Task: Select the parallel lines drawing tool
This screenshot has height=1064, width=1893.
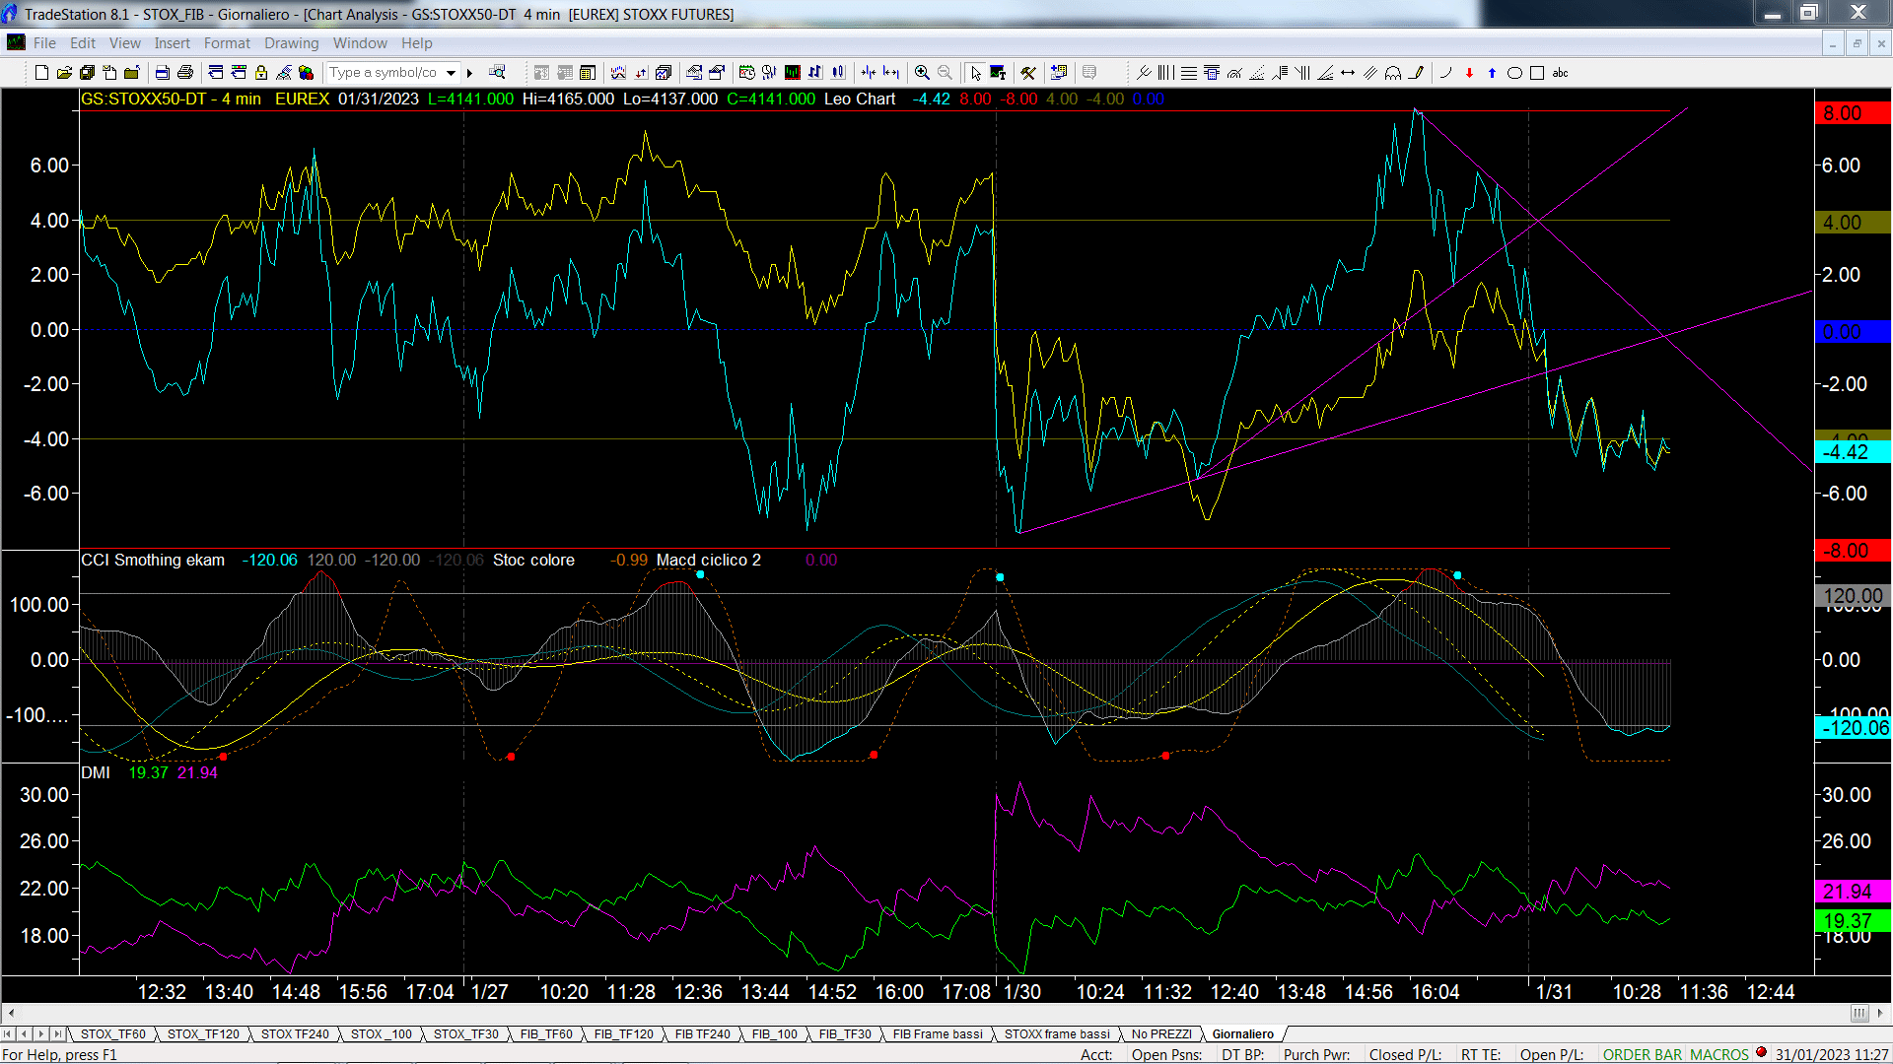Action: pyautogui.click(x=1370, y=73)
